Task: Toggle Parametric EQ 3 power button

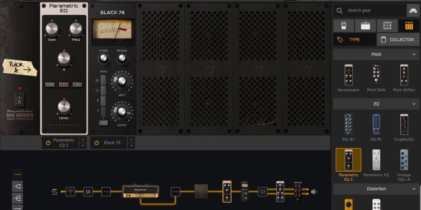Action: point(48,143)
